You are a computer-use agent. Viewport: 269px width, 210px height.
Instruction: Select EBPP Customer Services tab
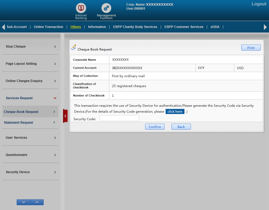coord(184,27)
